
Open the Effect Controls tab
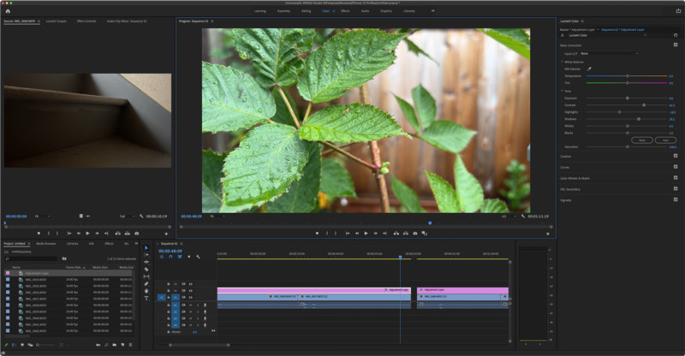point(86,21)
